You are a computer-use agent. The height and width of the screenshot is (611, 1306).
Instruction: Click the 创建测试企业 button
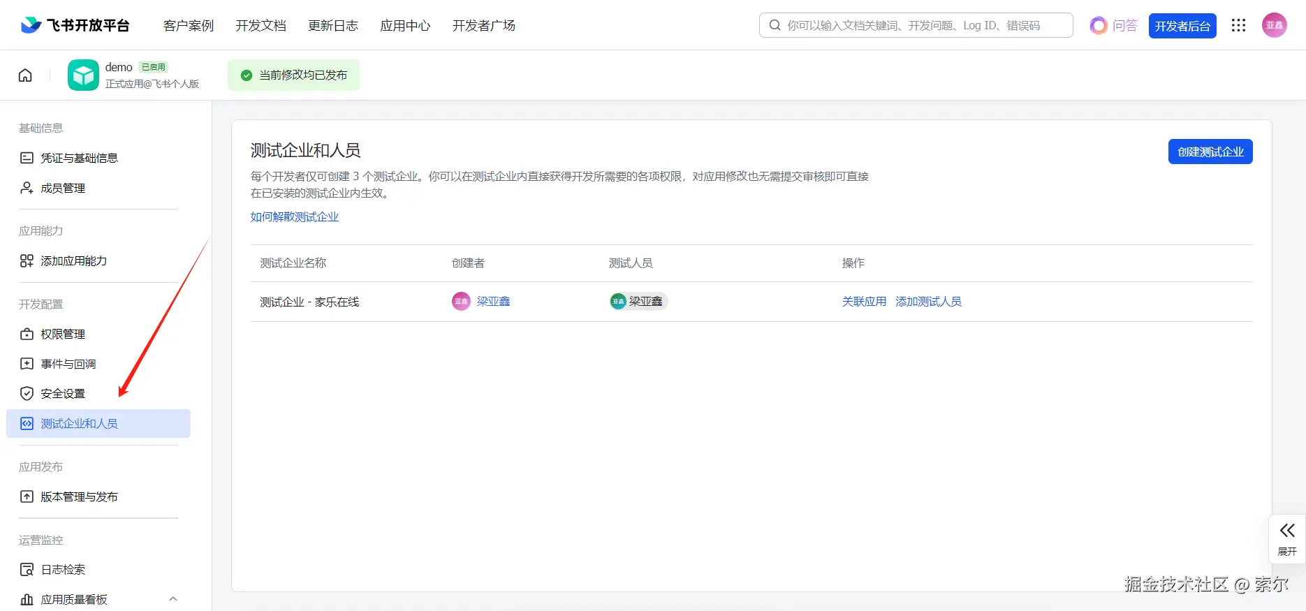tap(1210, 152)
